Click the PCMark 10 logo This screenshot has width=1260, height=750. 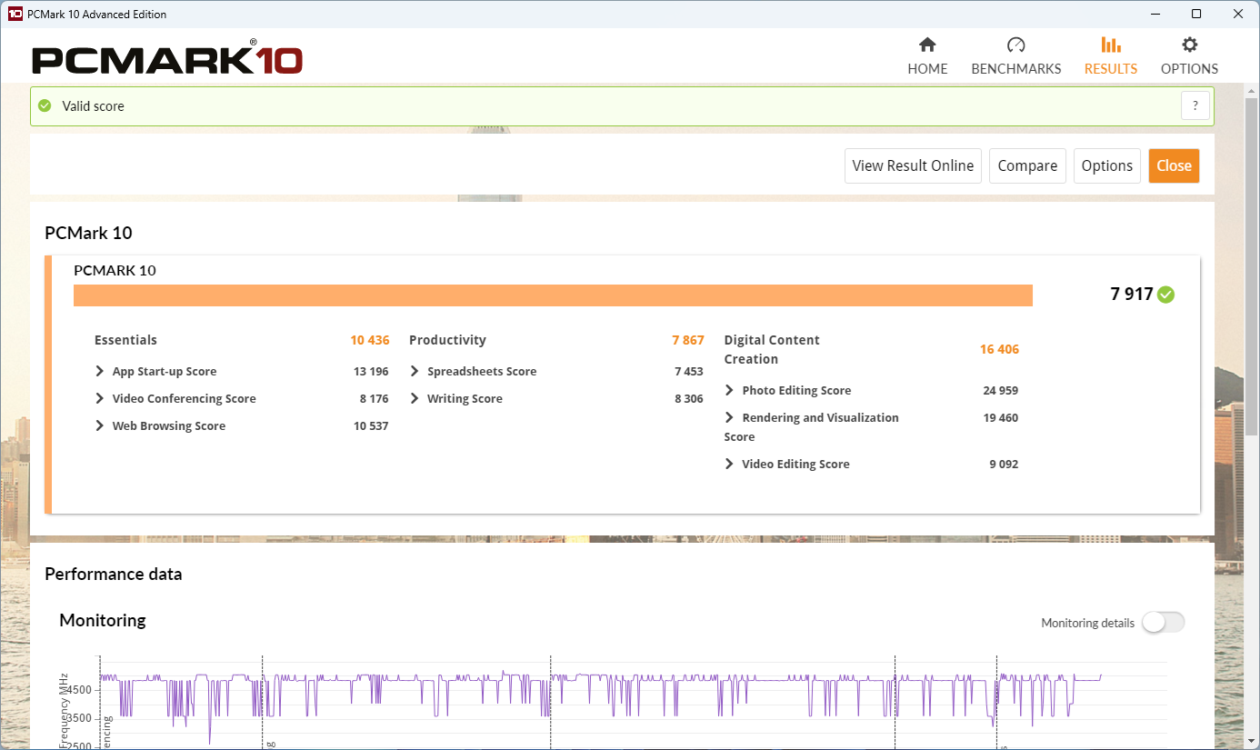[x=167, y=59]
